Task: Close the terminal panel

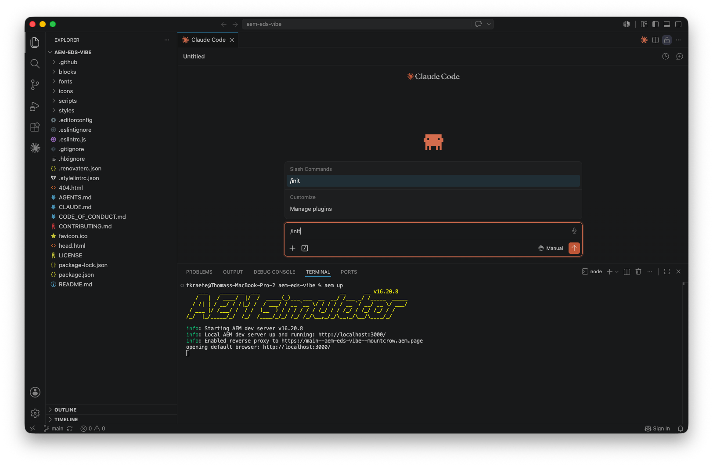Action: (x=678, y=272)
